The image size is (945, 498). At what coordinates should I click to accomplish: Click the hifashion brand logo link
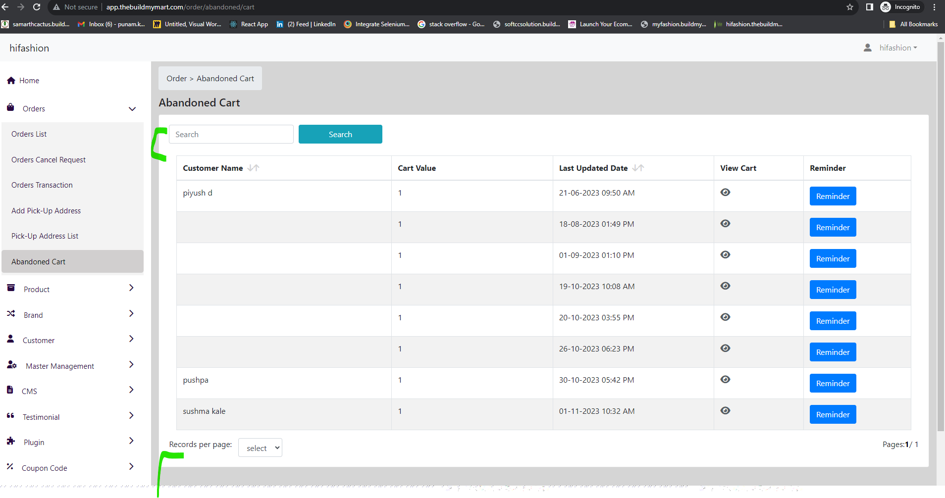29,48
